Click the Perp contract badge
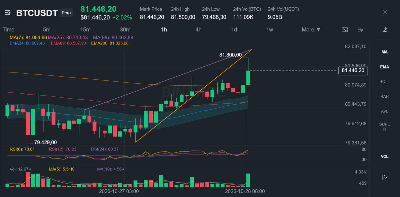Image resolution: width=400 pixels, height=197 pixels. (66, 13)
